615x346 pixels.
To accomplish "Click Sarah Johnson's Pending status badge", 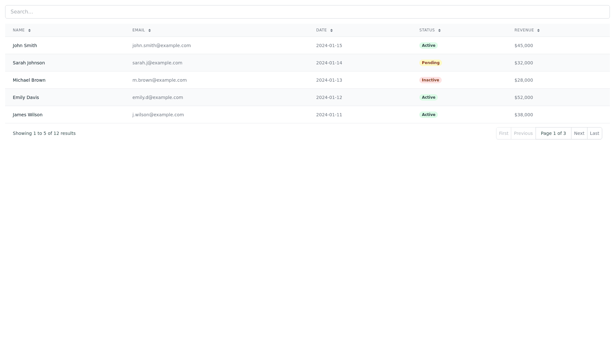I will click(x=430, y=63).
